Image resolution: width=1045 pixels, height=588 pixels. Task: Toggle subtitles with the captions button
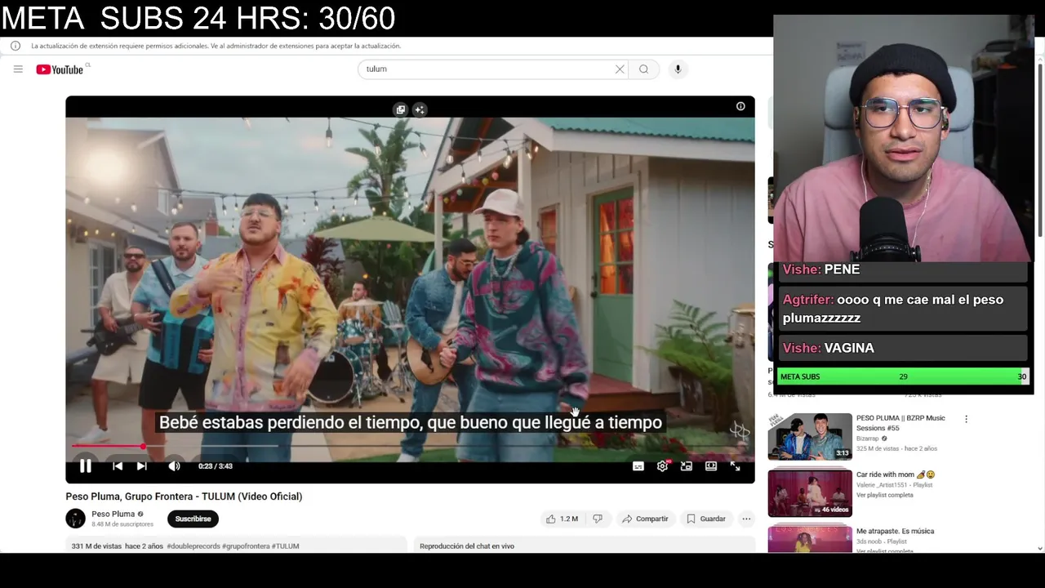point(638,466)
